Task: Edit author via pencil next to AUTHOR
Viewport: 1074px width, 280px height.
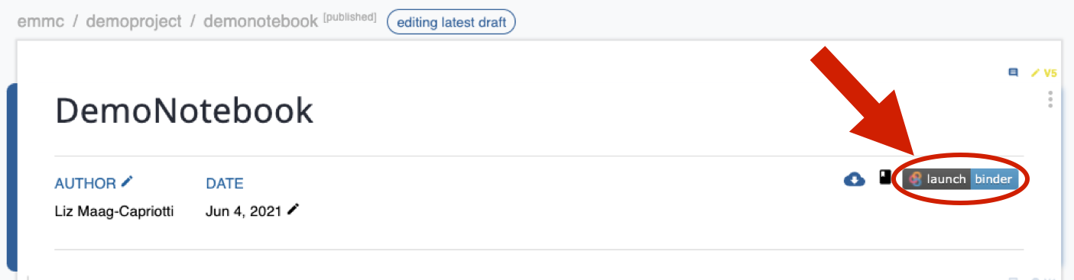Action: [127, 182]
